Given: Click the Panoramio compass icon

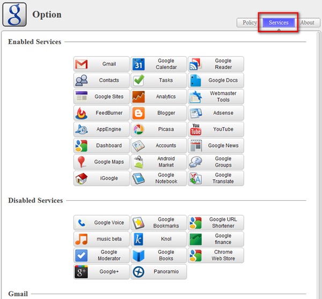Looking at the screenshot, I should [x=138, y=272].
